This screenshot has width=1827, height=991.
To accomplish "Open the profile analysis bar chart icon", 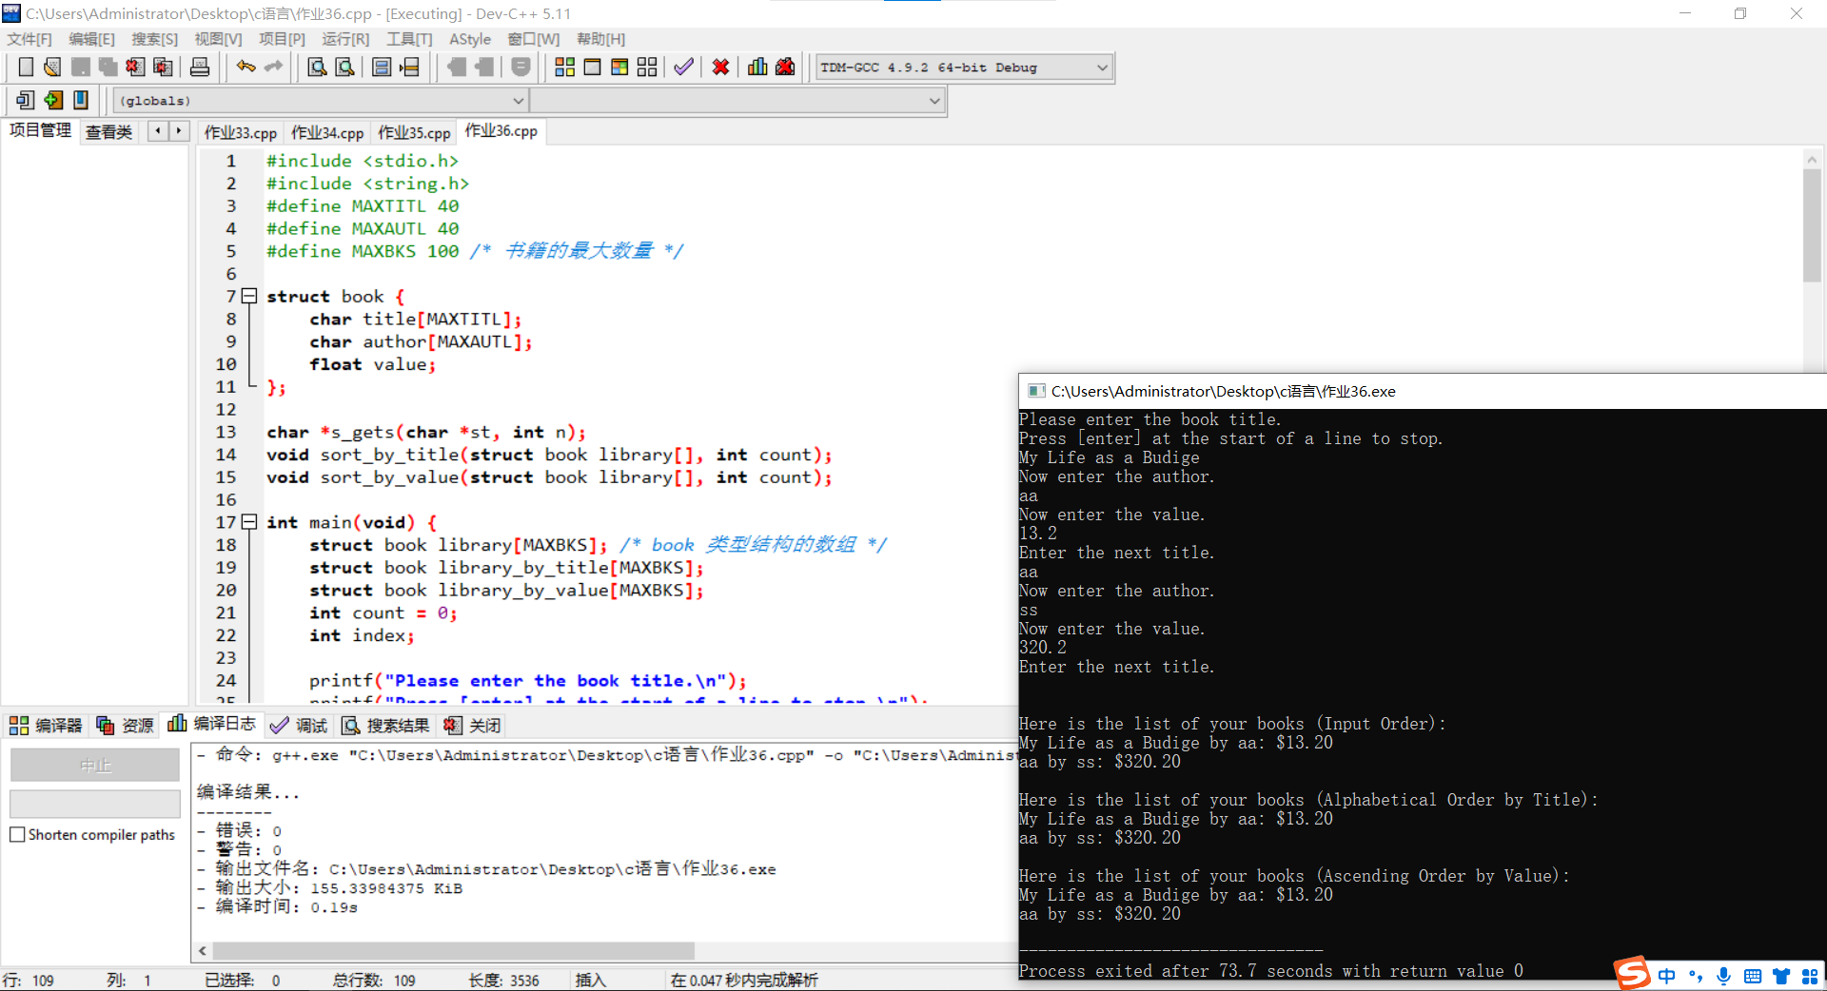I will [757, 67].
